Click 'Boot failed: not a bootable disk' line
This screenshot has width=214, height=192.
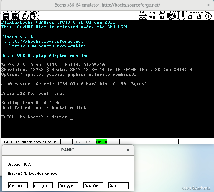[x=44, y=107]
